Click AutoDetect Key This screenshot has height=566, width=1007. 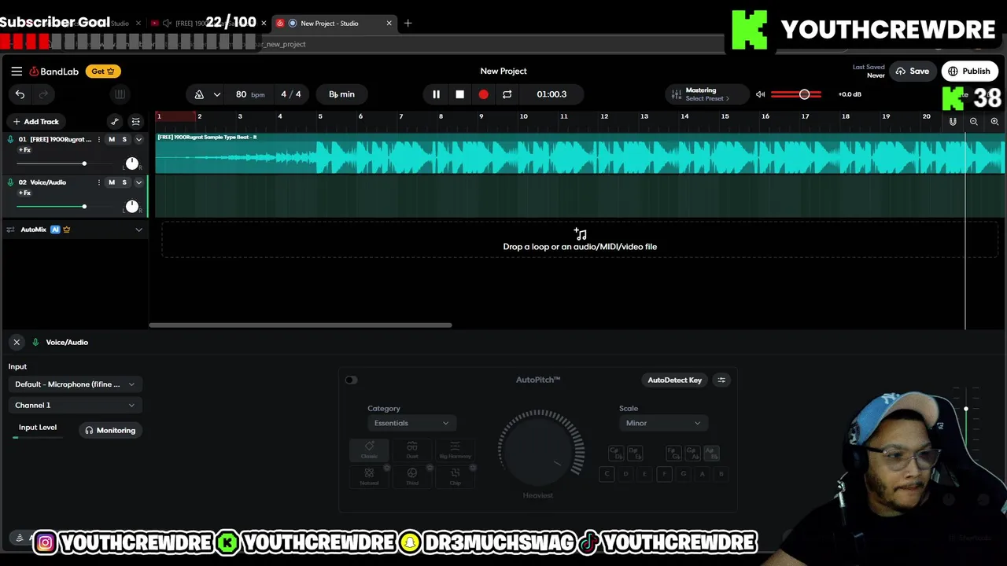(x=674, y=380)
